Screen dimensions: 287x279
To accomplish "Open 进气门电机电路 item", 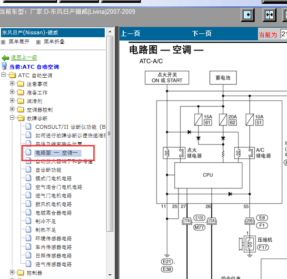I will (x=53, y=196).
